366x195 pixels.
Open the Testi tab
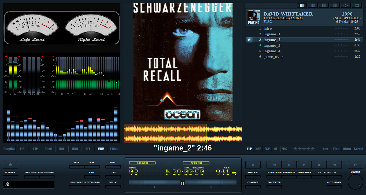49,149
